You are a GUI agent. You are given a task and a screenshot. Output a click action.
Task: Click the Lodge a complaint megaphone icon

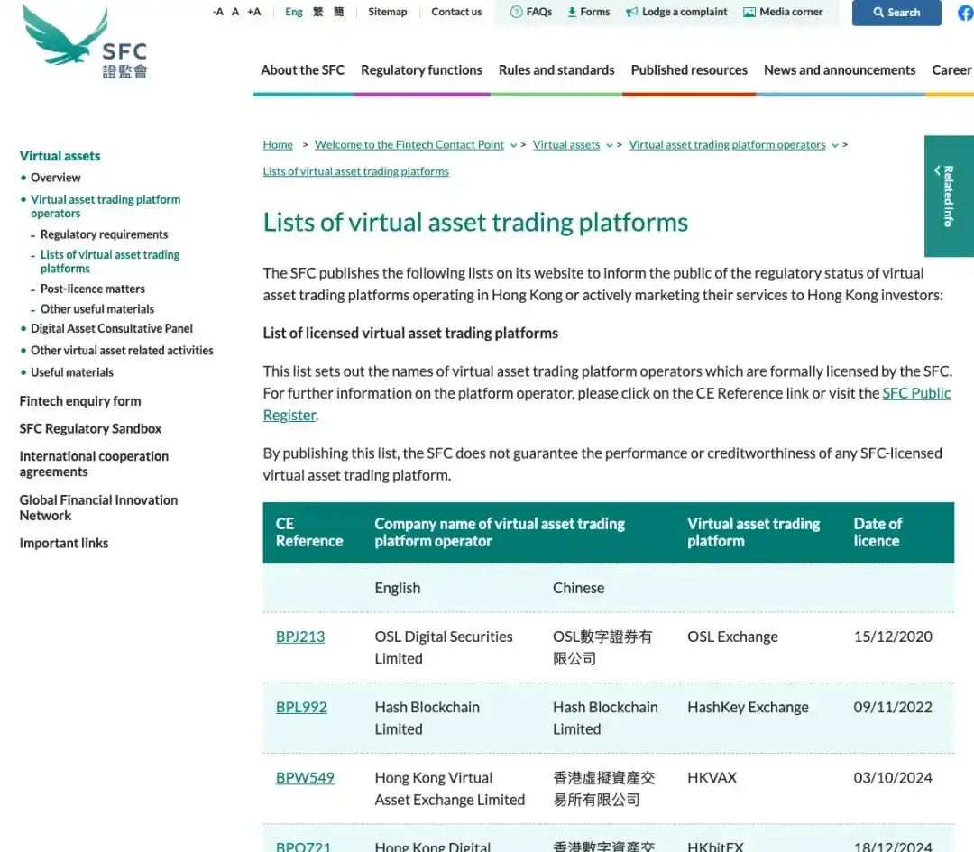point(631,12)
